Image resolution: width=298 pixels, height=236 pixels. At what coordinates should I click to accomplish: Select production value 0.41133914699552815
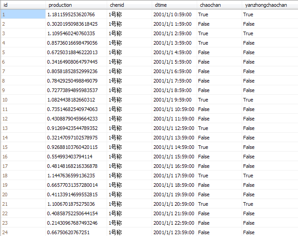click(72, 194)
